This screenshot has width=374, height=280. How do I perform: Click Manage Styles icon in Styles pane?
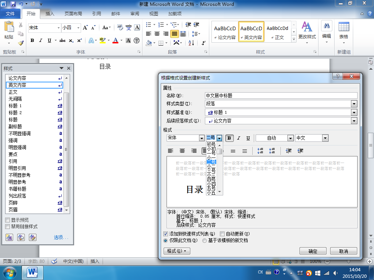[x=33, y=237]
